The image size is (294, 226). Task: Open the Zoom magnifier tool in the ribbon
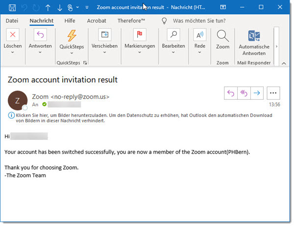click(222, 36)
